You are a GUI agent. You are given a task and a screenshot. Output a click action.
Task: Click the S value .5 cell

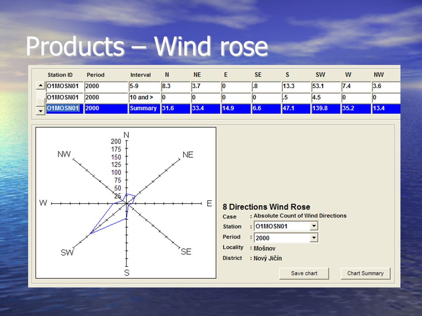pos(296,97)
